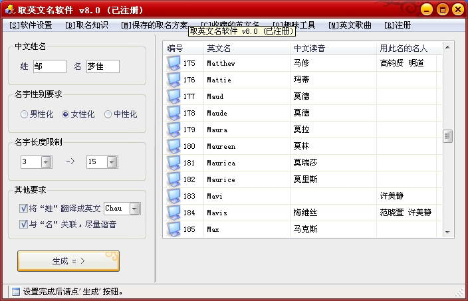Click the monitor icon in row 183 Mavi
Image resolution: width=468 pixels, height=301 pixels.
(174, 196)
